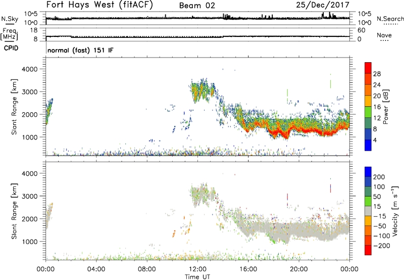The height and width of the screenshot is (280, 404).
Task: Select the "normal (fast) 151 IF" mode text
Action: 80,50
